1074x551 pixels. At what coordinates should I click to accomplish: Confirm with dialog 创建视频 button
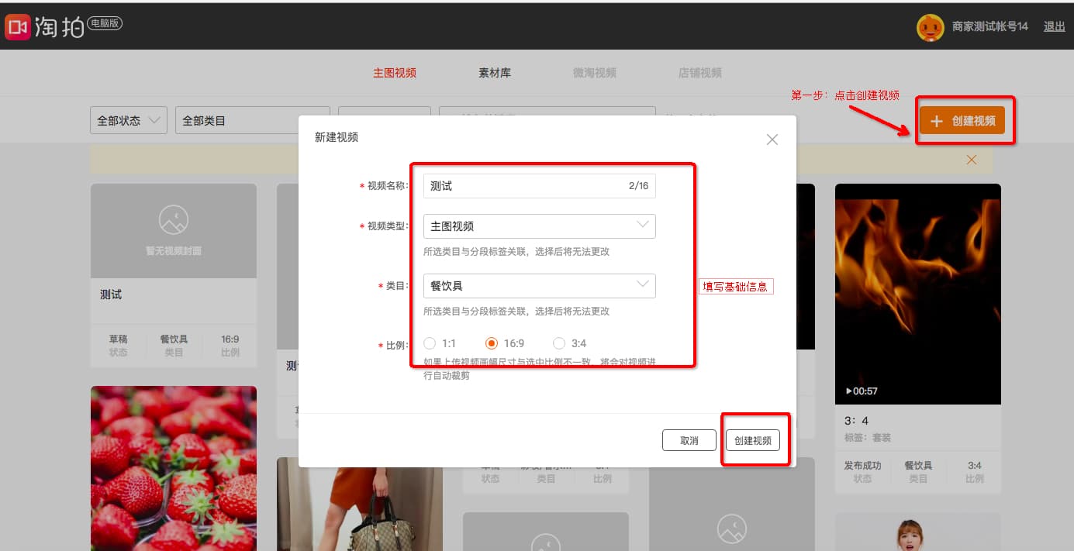tap(753, 440)
